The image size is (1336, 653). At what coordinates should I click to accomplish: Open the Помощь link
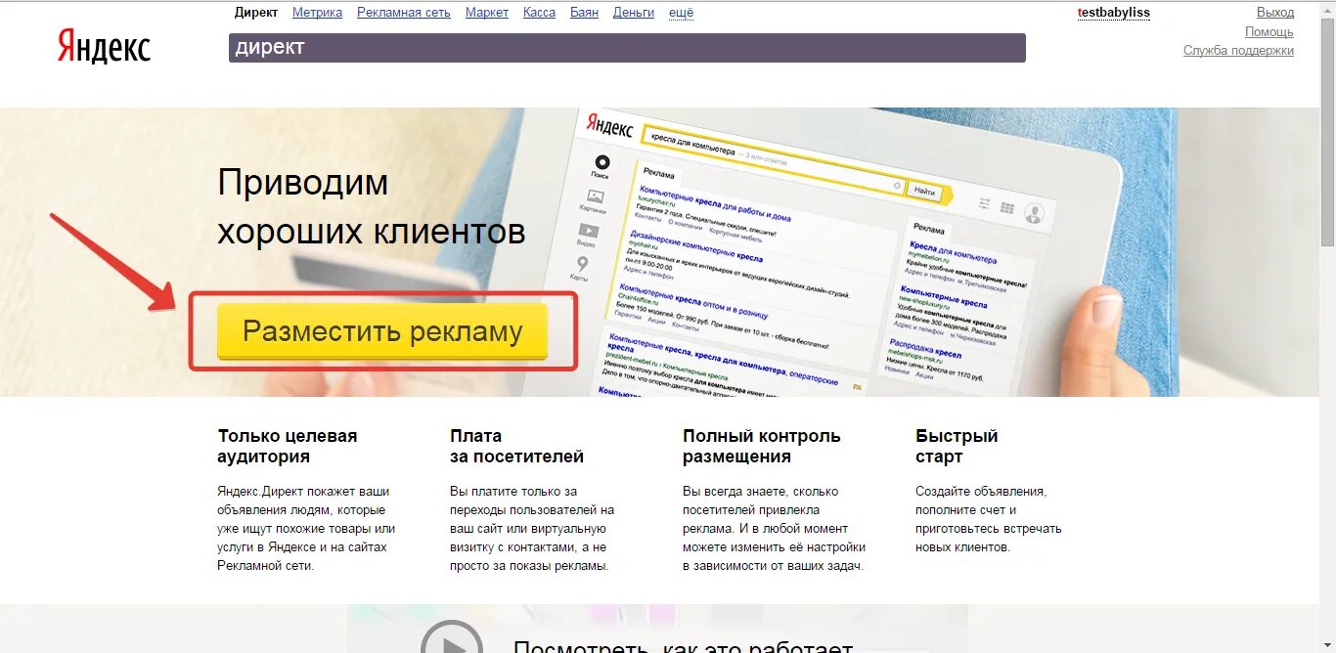(1269, 31)
